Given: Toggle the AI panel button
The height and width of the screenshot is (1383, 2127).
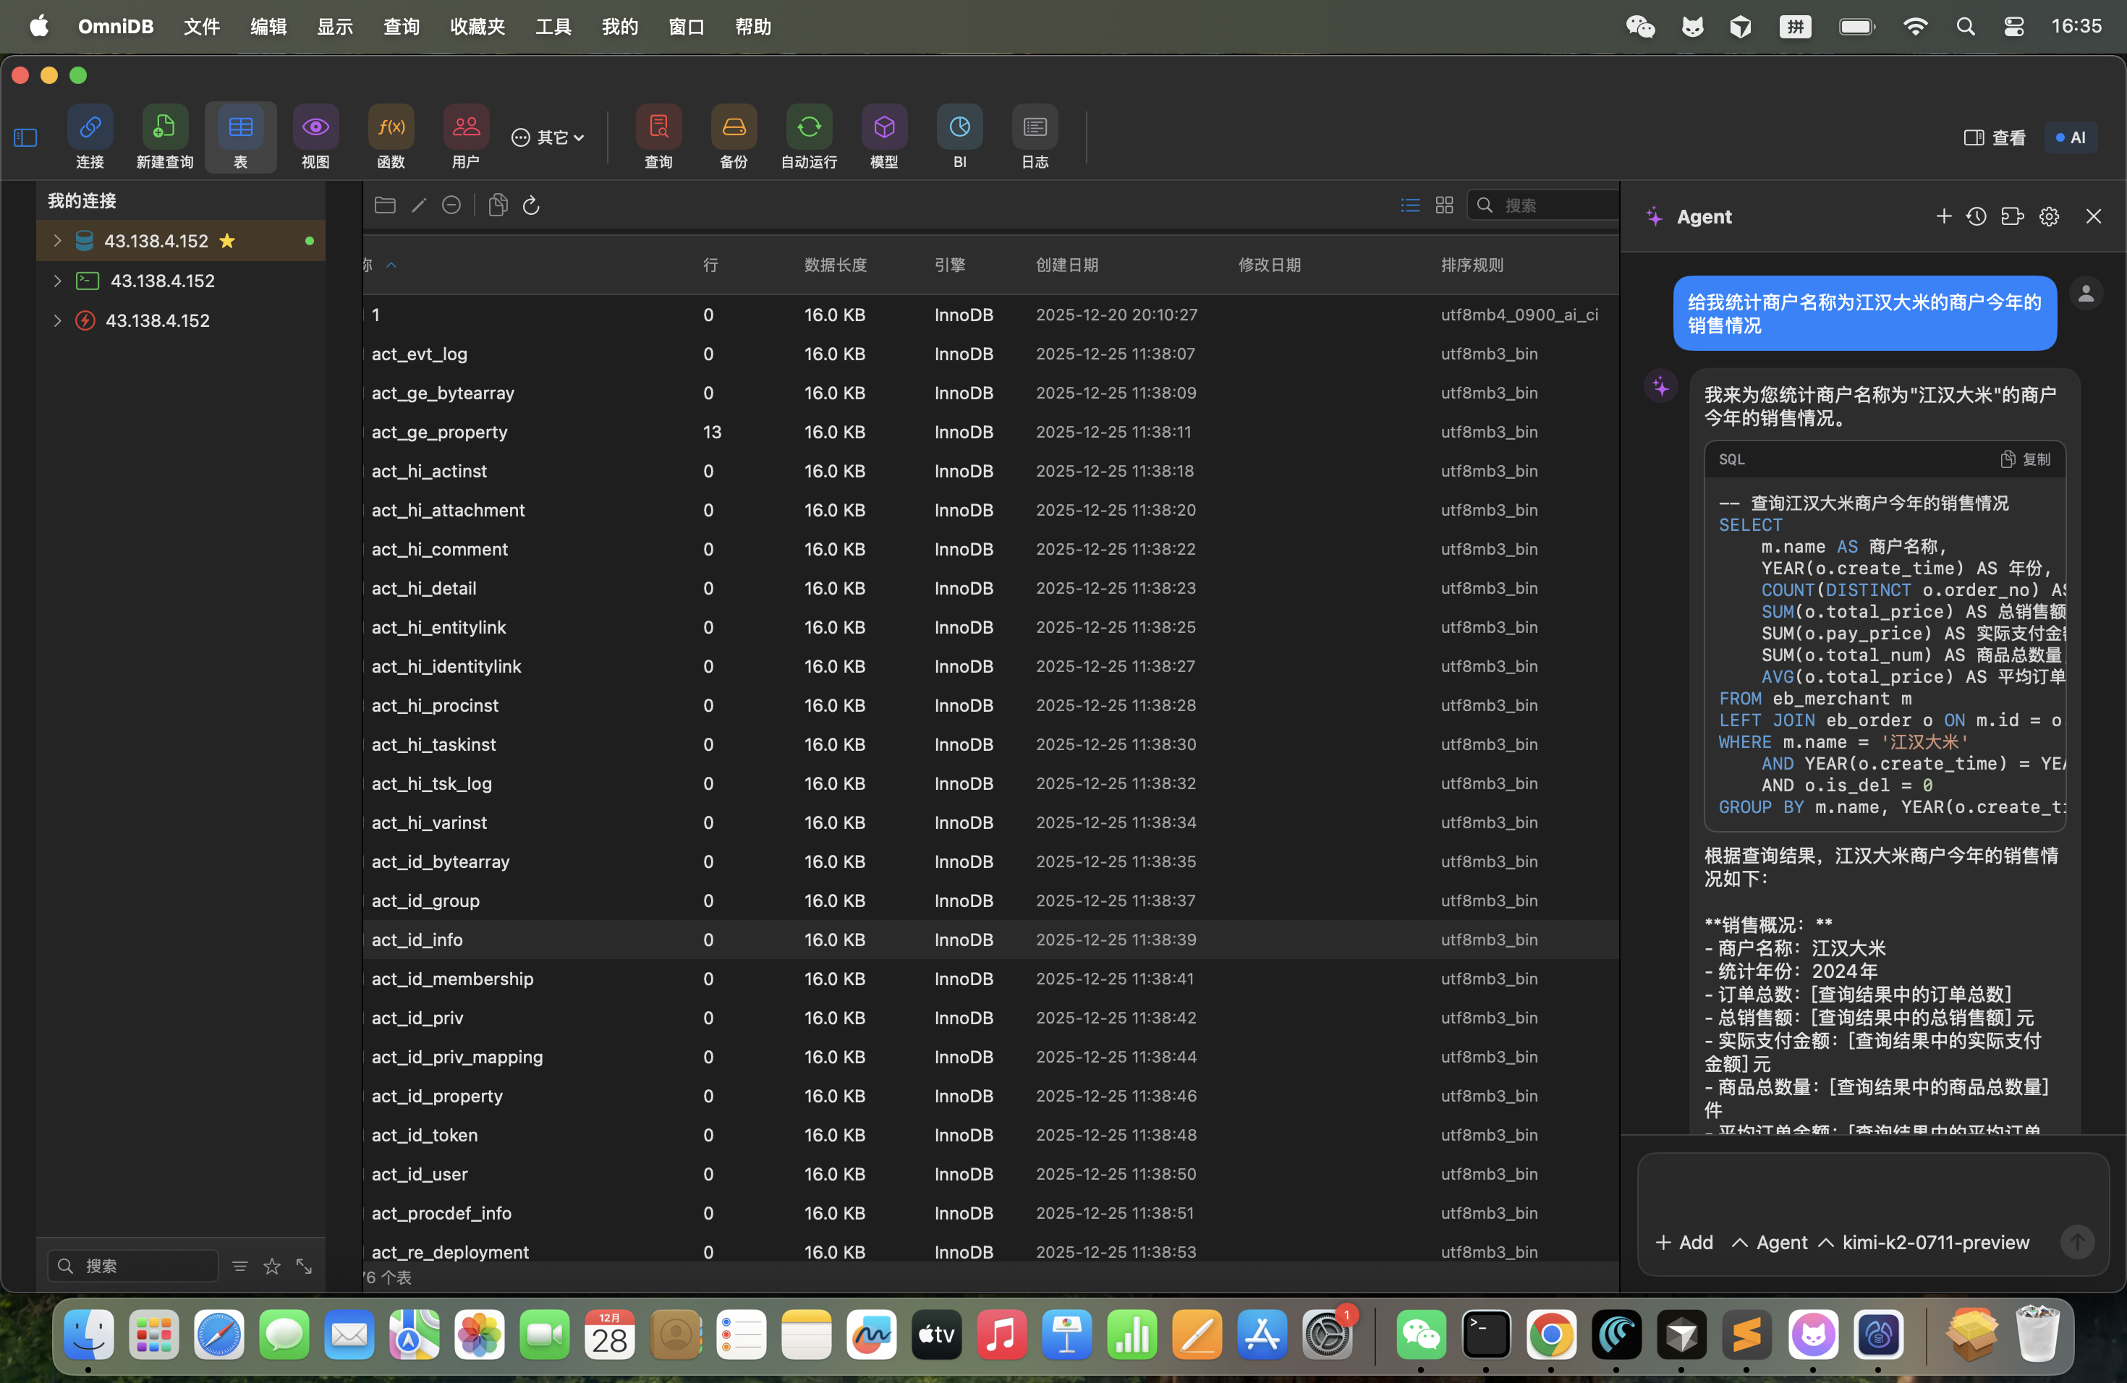Looking at the screenshot, I should 2070,137.
